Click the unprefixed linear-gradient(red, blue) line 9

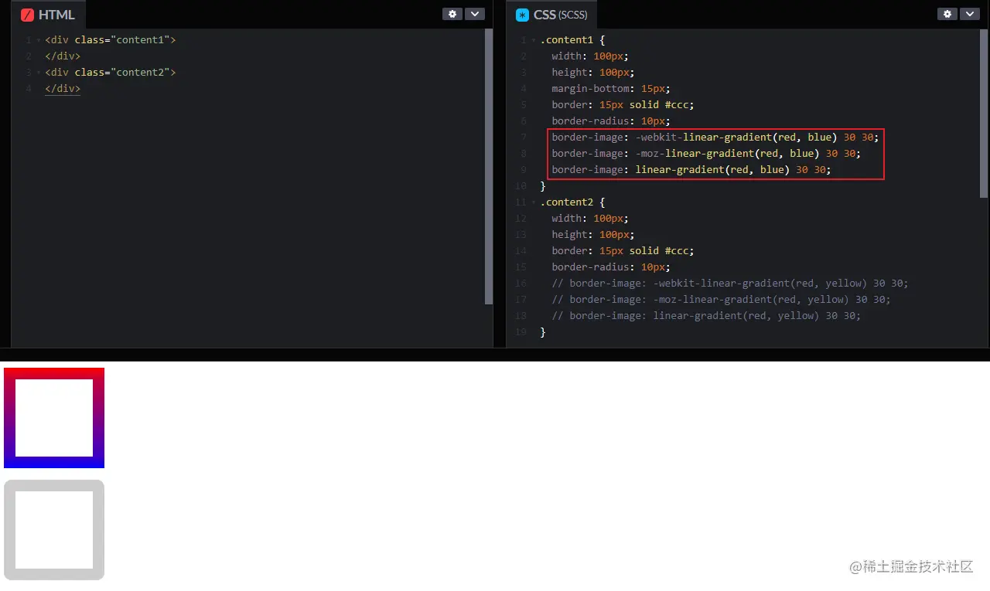pos(691,169)
